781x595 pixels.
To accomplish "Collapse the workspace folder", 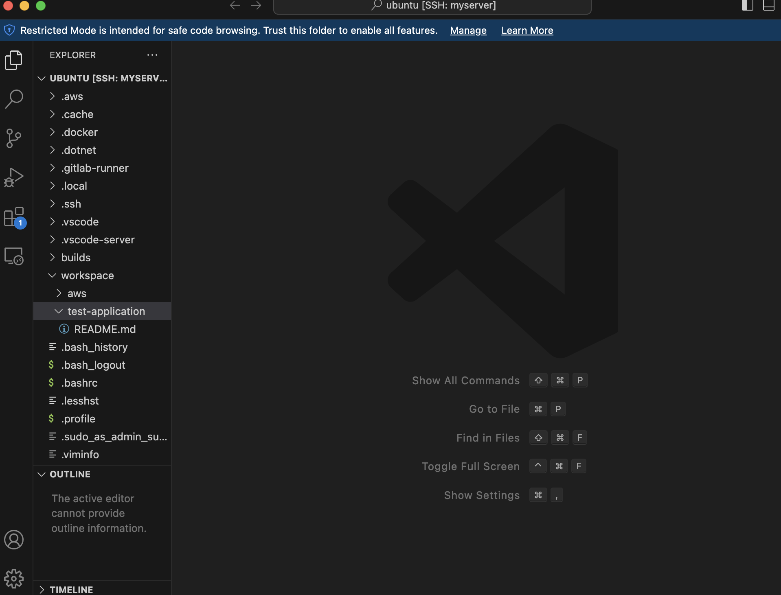I will point(52,276).
